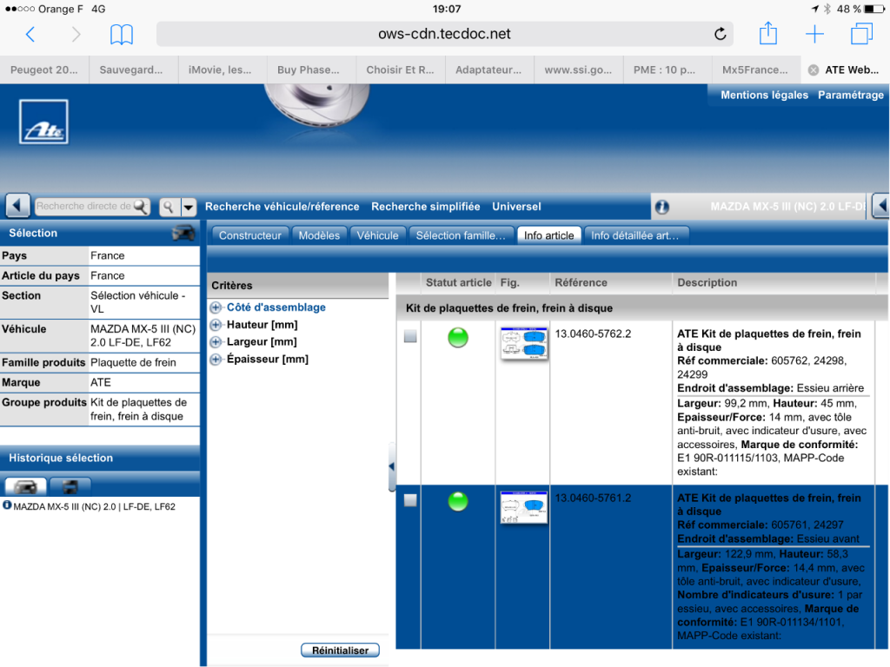Switch to the Constructeur tab
Screen dimensions: 890x667
point(249,235)
